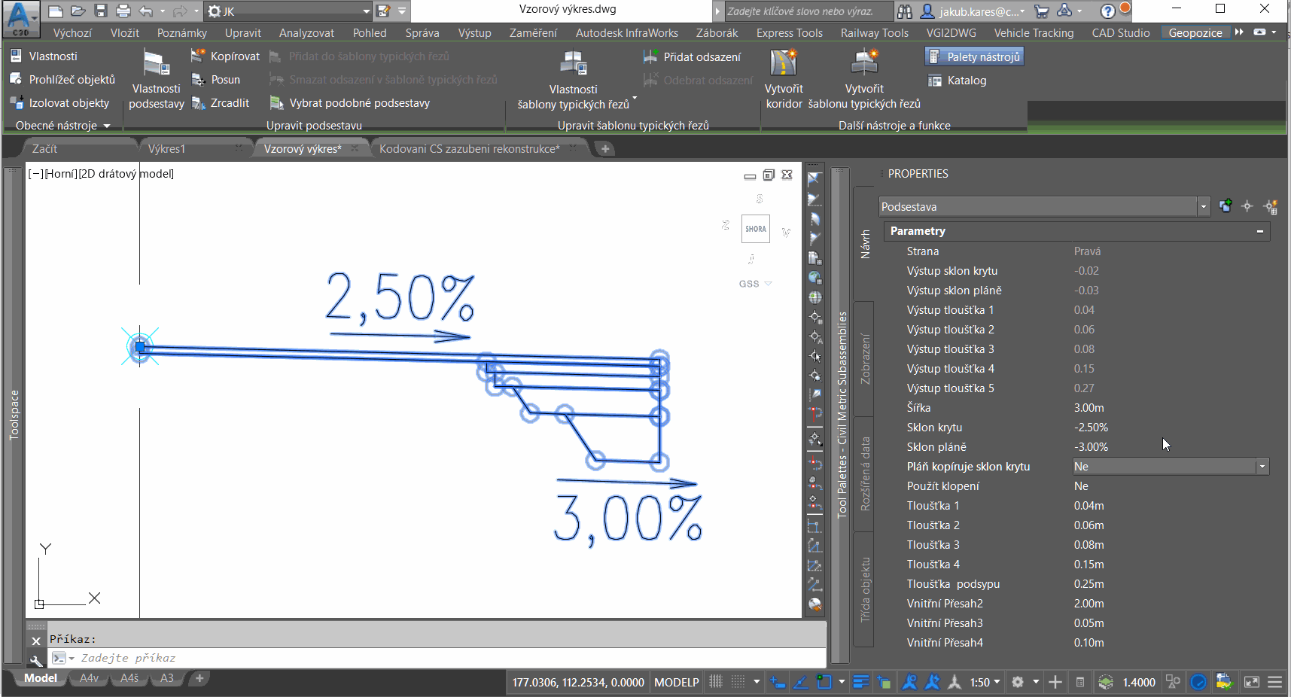Click the Vlastnosti button in Obecné nástroje

(x=44, y=56)
